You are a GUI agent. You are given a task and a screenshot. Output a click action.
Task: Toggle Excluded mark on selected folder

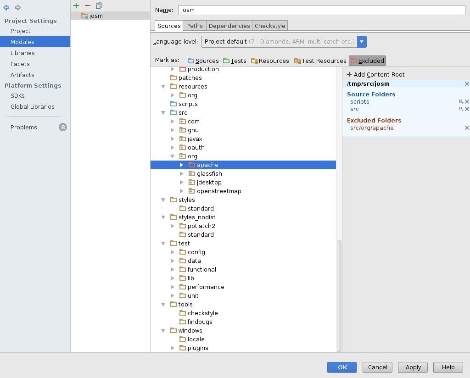tap(367, 61)
